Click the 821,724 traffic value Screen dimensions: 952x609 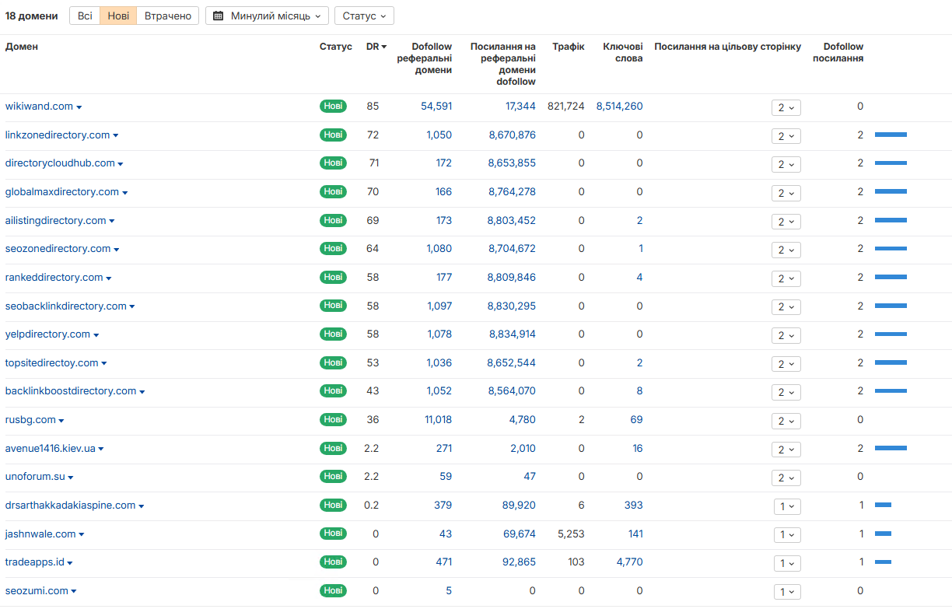(566, 107)
